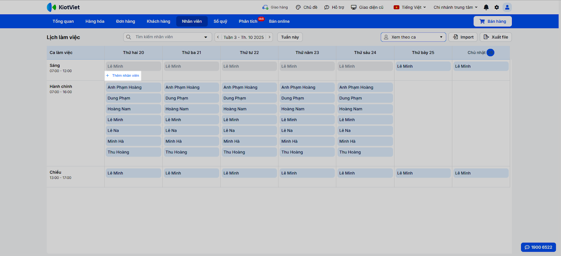The image size is (561, 256).
Task: Click Anh Phạm Hoàng on Thứ hai
Action: click(133, 87)
